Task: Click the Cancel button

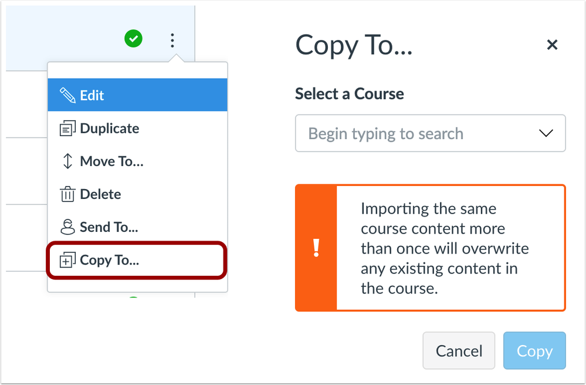Action: click(459, 350)
